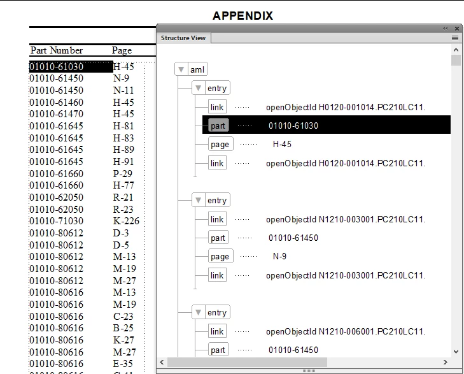Click the Part Number column header
The height and width of the screenshot is (374, 464).
[57, 50]
